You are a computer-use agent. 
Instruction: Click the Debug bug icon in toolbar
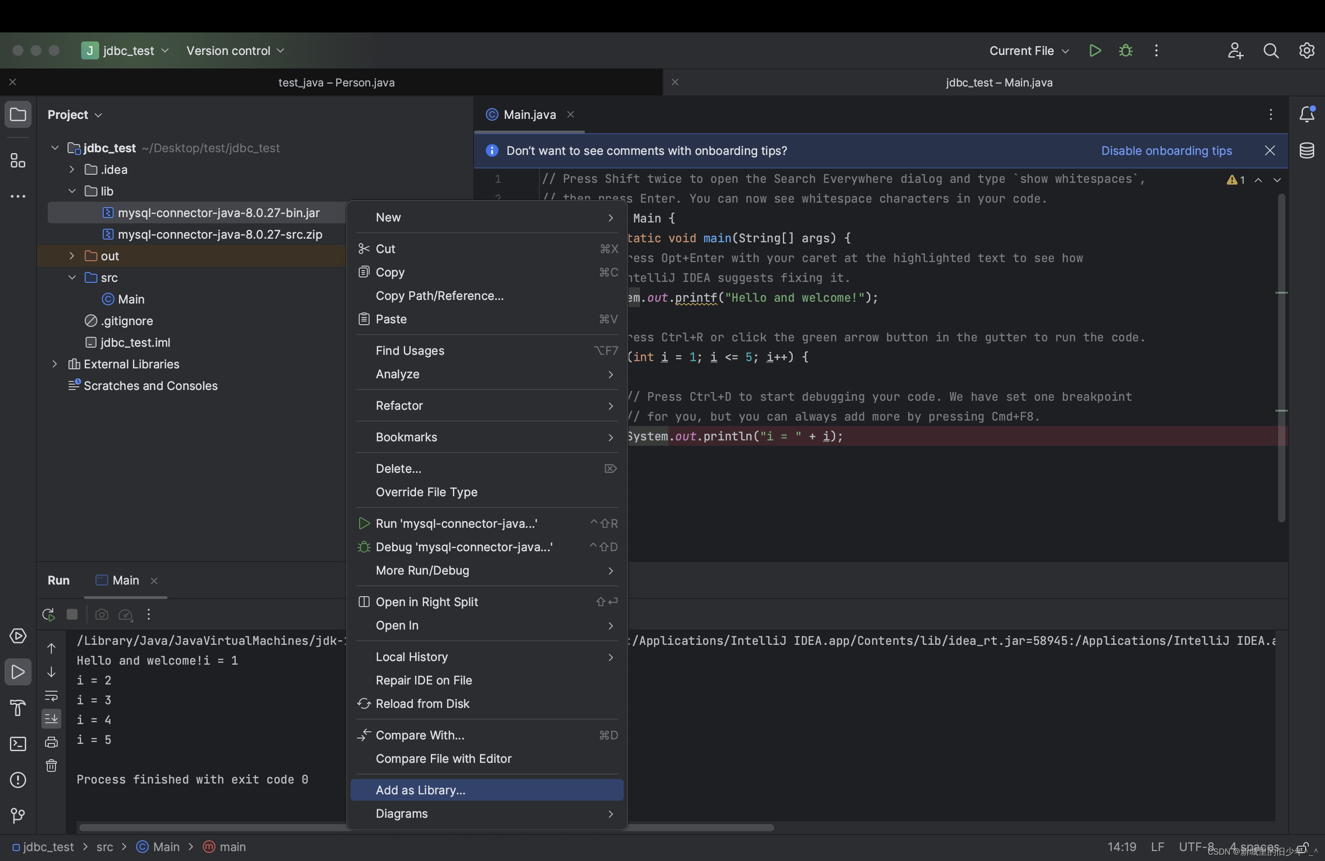(x=1125, y=50)
